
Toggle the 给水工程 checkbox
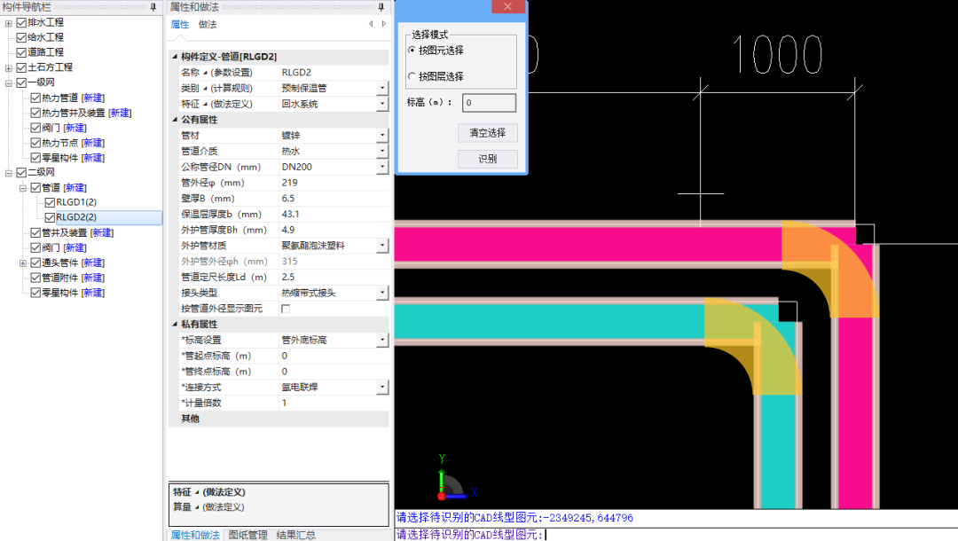(x=21, y=37)
